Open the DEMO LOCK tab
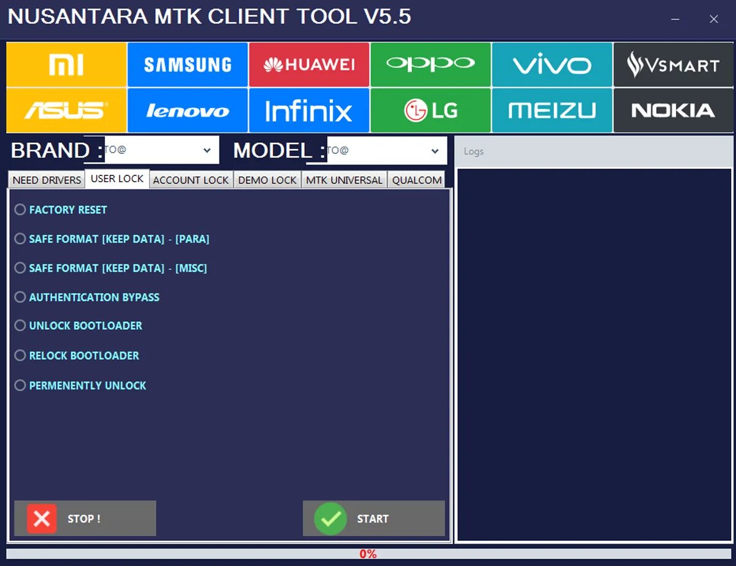This screenshot has width=736, height=566. coord(267,180)
